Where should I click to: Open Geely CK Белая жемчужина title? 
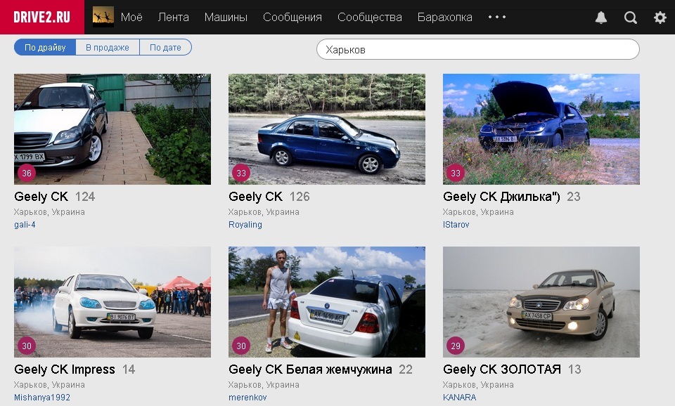[x=310, y=369]
